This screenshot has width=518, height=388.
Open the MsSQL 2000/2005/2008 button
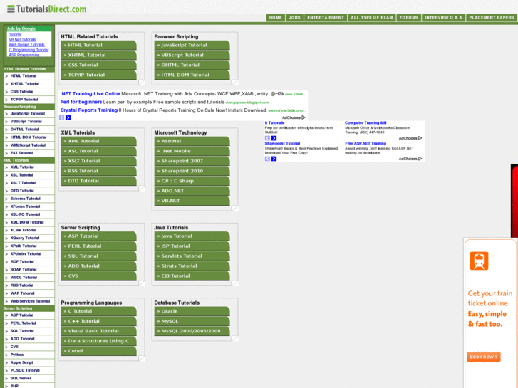[192, 331]
